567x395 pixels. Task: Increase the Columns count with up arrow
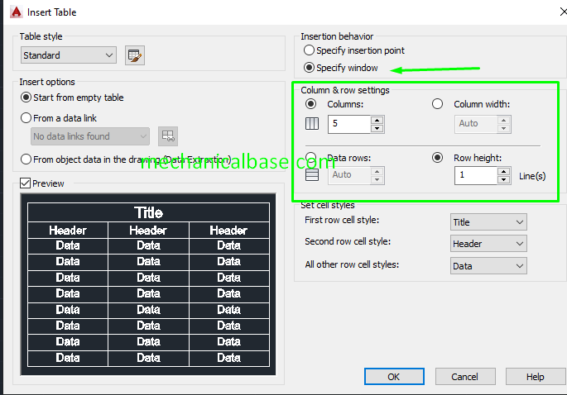tap(377, 120)
